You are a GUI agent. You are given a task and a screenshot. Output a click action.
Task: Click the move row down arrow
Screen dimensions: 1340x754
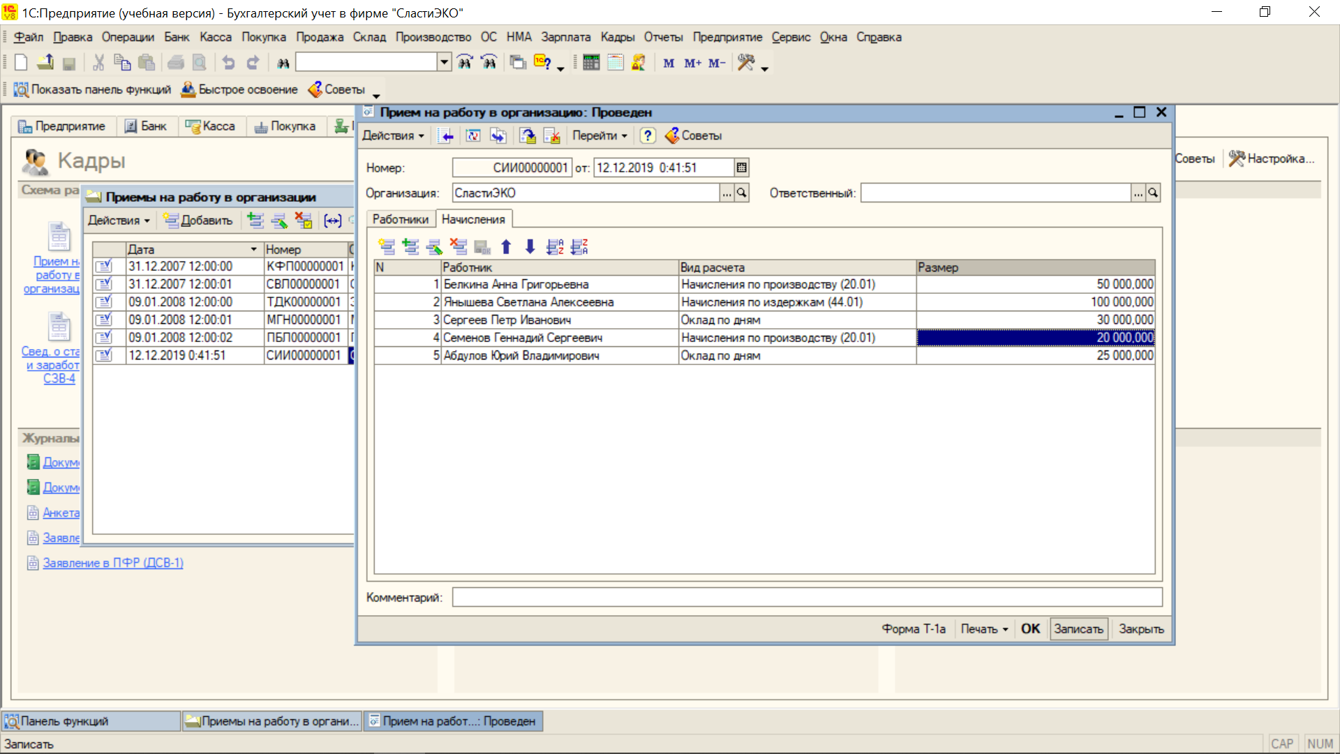tap(530, 246)
